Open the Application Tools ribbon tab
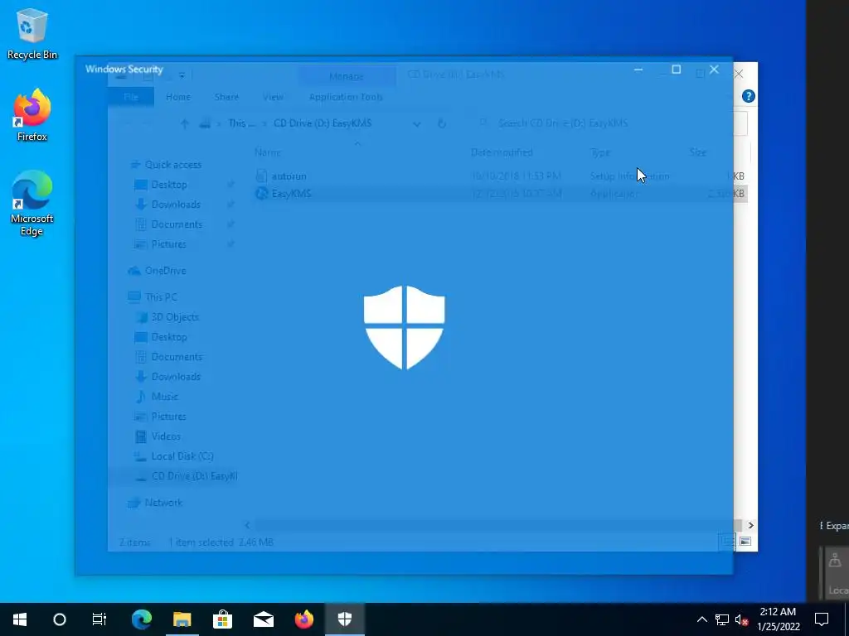Image resolution: width=849 pixels, height=636 pixels. pyautogui.click(x=346, y=97)
